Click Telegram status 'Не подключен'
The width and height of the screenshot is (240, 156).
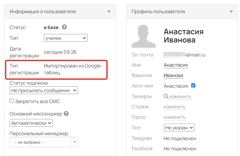[x=180, y=138]
